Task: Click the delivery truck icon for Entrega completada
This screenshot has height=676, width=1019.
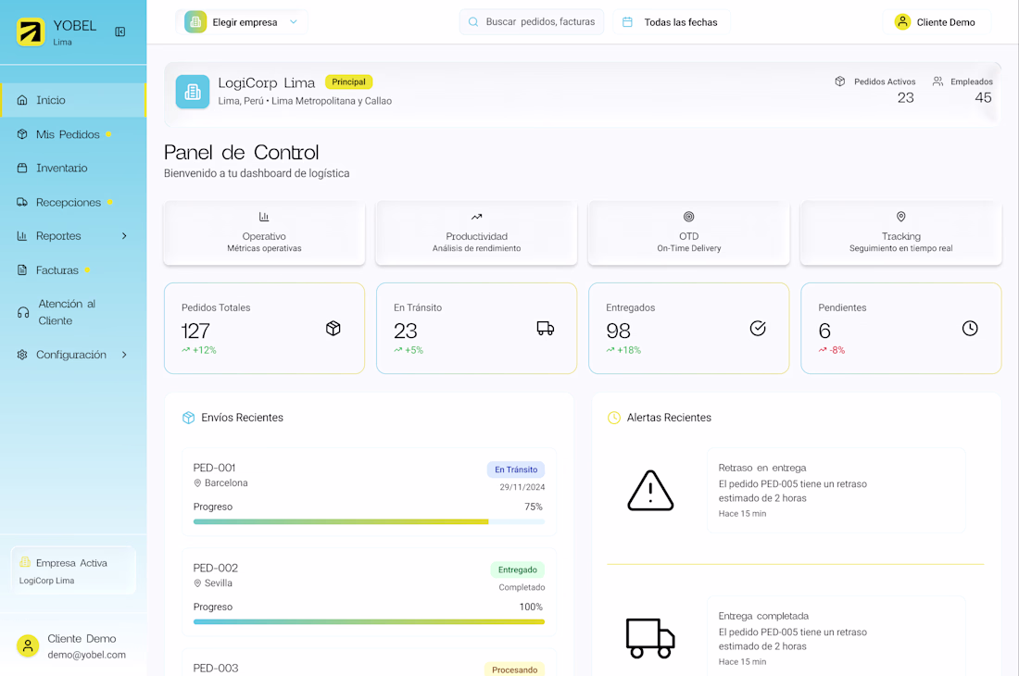Action: pyautogui.click(x=650, y=638)
